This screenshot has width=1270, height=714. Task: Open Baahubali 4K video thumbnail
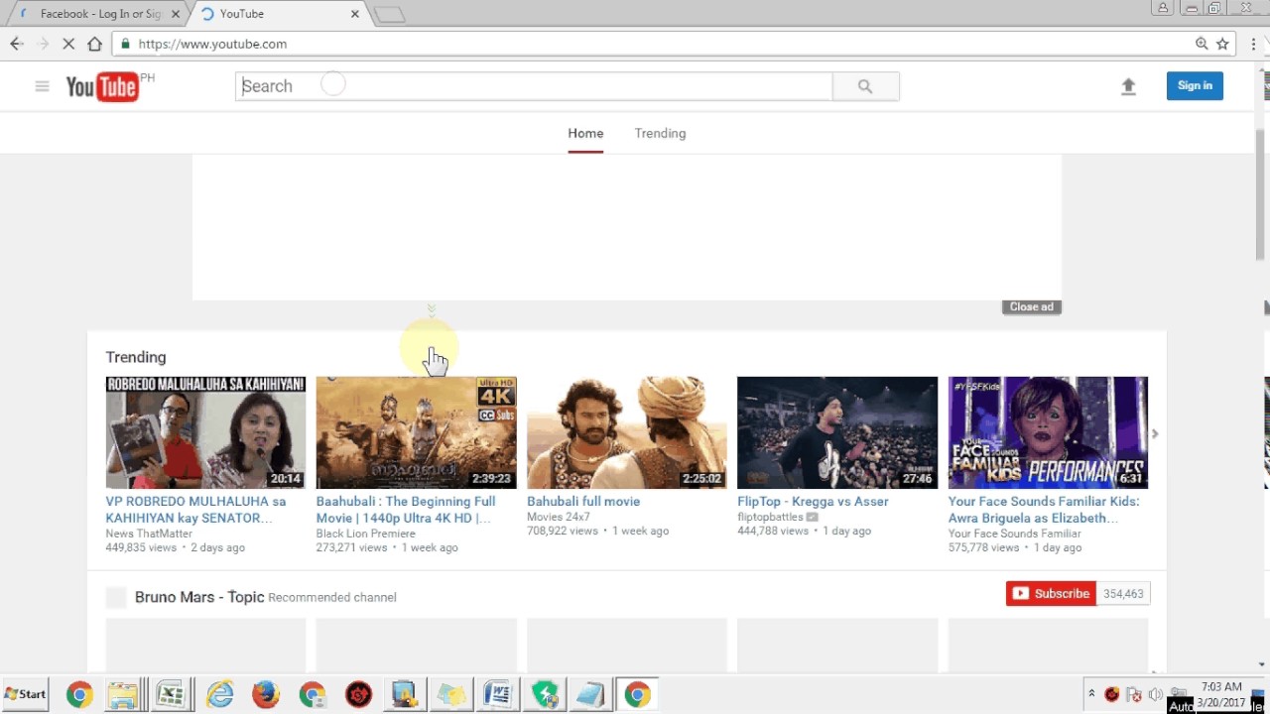click(416, 432)
